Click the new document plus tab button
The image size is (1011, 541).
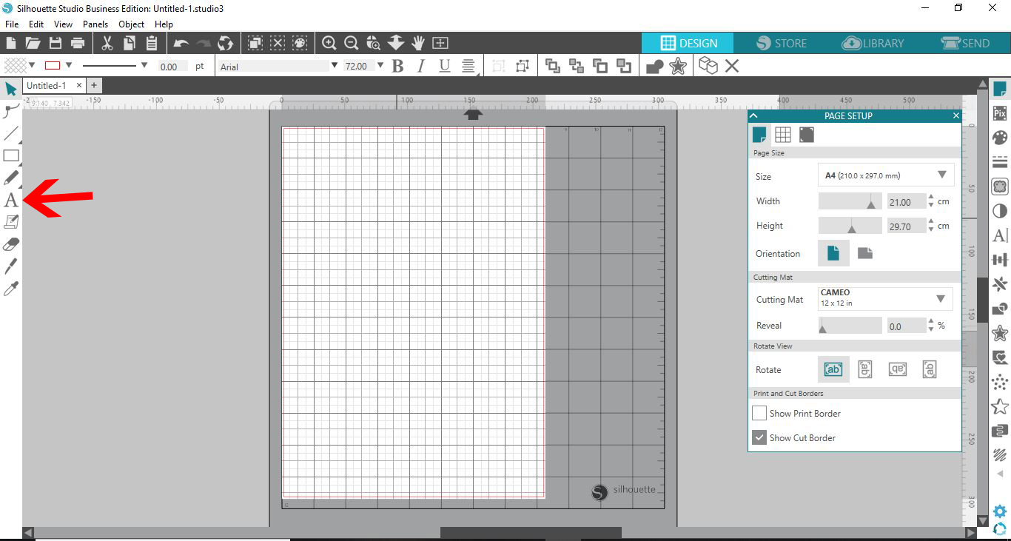pos(94,85)
